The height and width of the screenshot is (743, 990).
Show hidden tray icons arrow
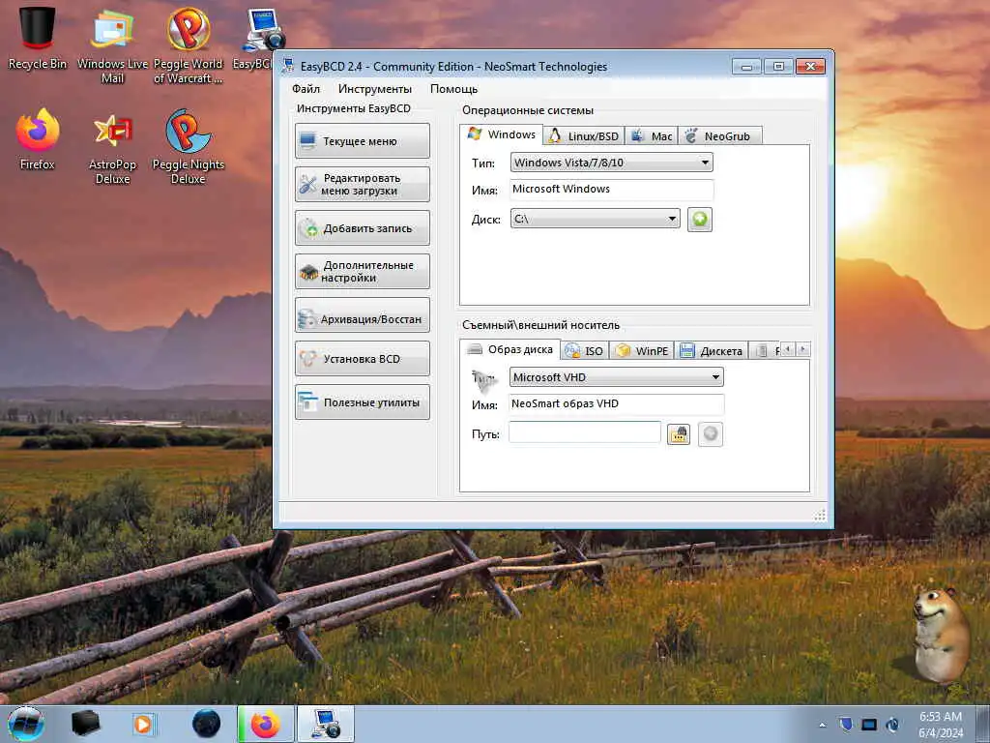pyautogui.click(x=822, y=726)
